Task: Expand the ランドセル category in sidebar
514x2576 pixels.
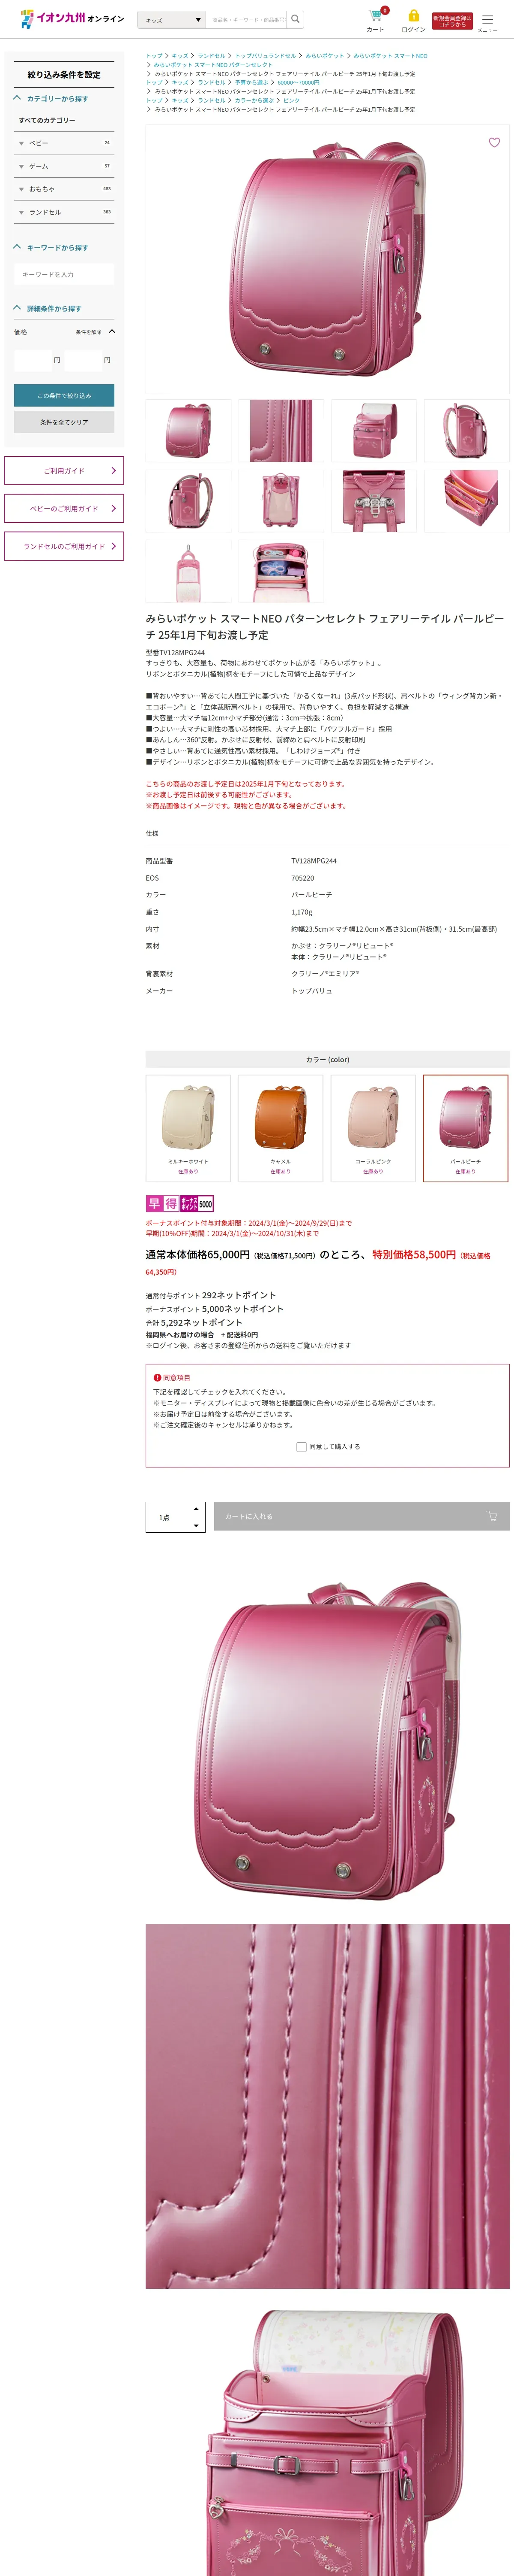Action: pyautogui.click(x=21, y=212)
